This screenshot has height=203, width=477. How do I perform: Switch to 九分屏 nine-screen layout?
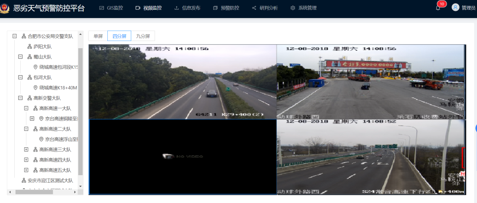(143, 36)
